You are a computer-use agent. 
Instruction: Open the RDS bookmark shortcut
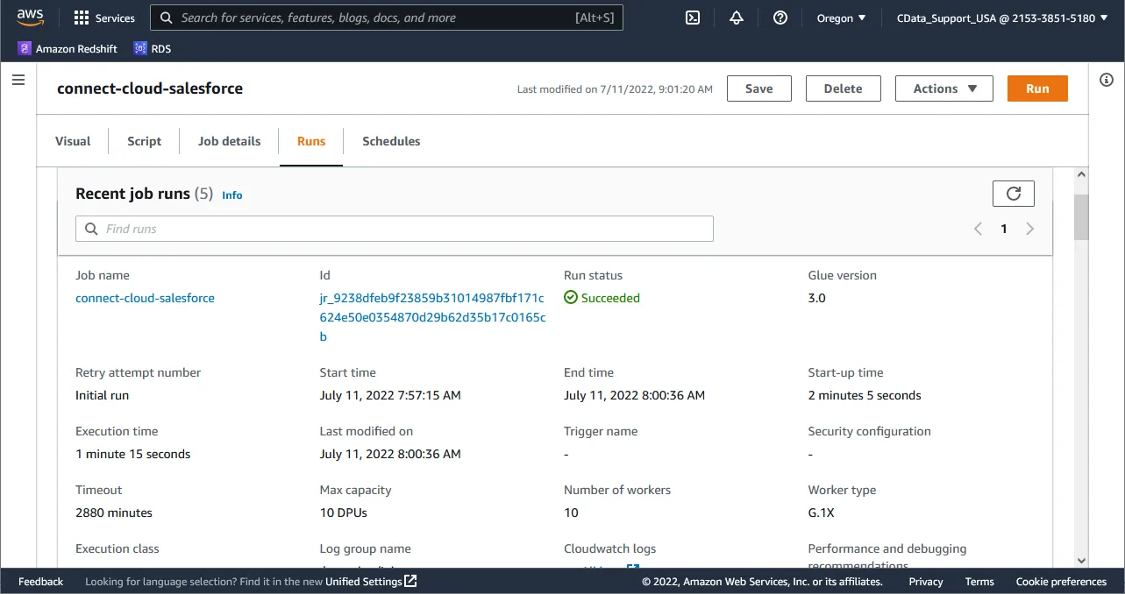click(x=153, y=49)
